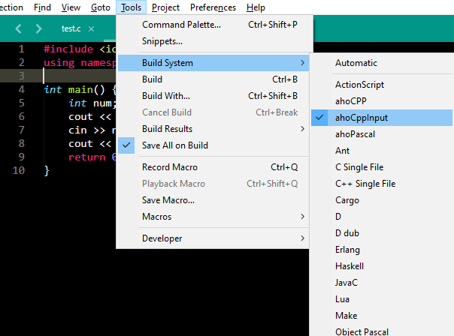
Task: Open the Project menu
Action: 165,7
